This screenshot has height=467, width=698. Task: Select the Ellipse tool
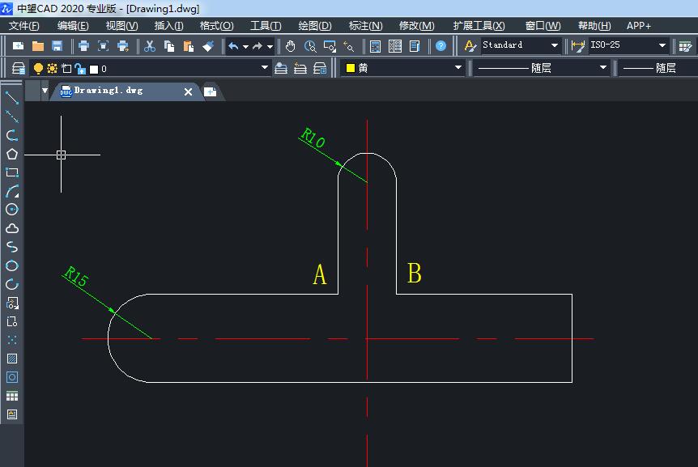(x=12, y=265)
